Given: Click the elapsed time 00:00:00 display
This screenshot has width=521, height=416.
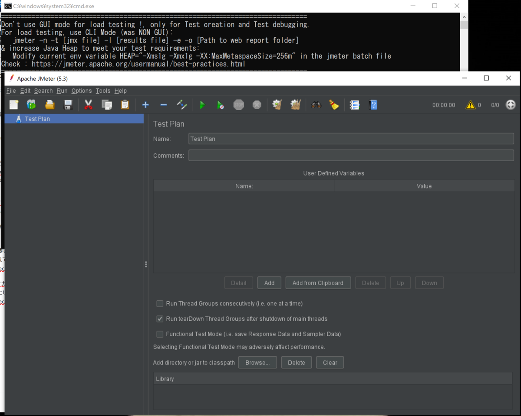Looking at the screenshot, I should coord(444,105).
